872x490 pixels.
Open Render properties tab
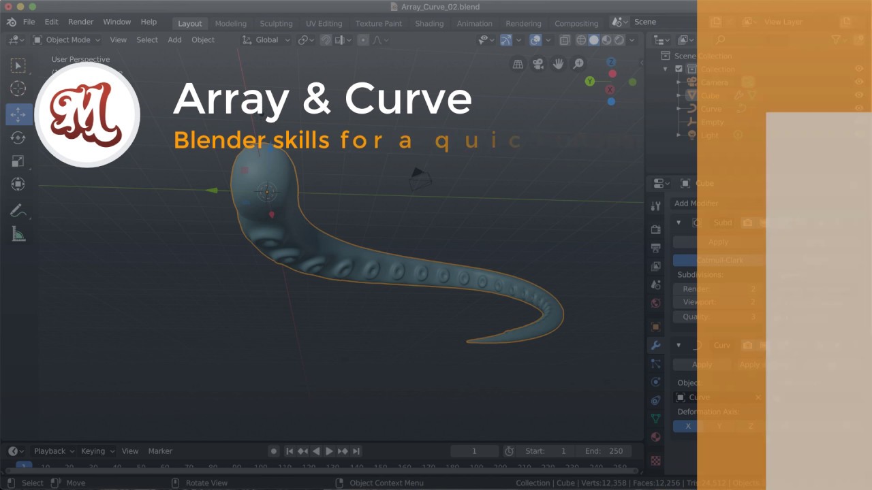pyautogui.click(x=655, y=229)
